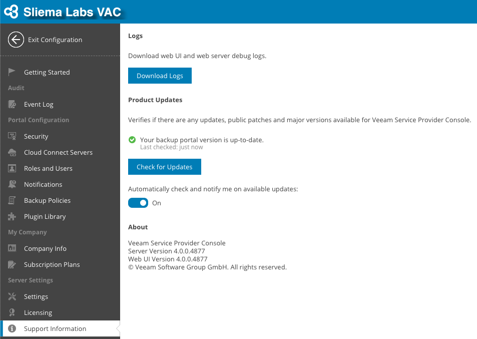Click the Notifications bell icon

[12, 184]
